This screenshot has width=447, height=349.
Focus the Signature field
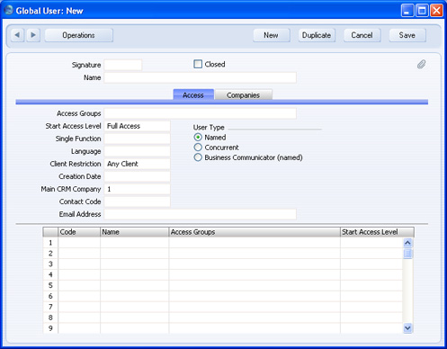click(x=123, y=65)
